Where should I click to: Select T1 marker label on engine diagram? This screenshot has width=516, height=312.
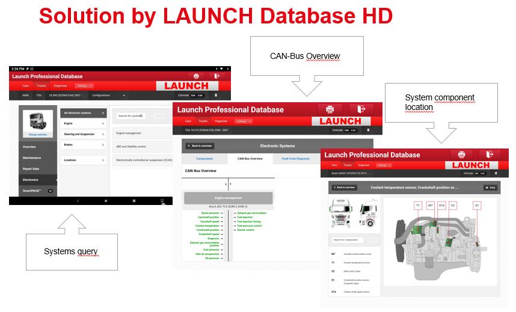[x=418, y=206]
